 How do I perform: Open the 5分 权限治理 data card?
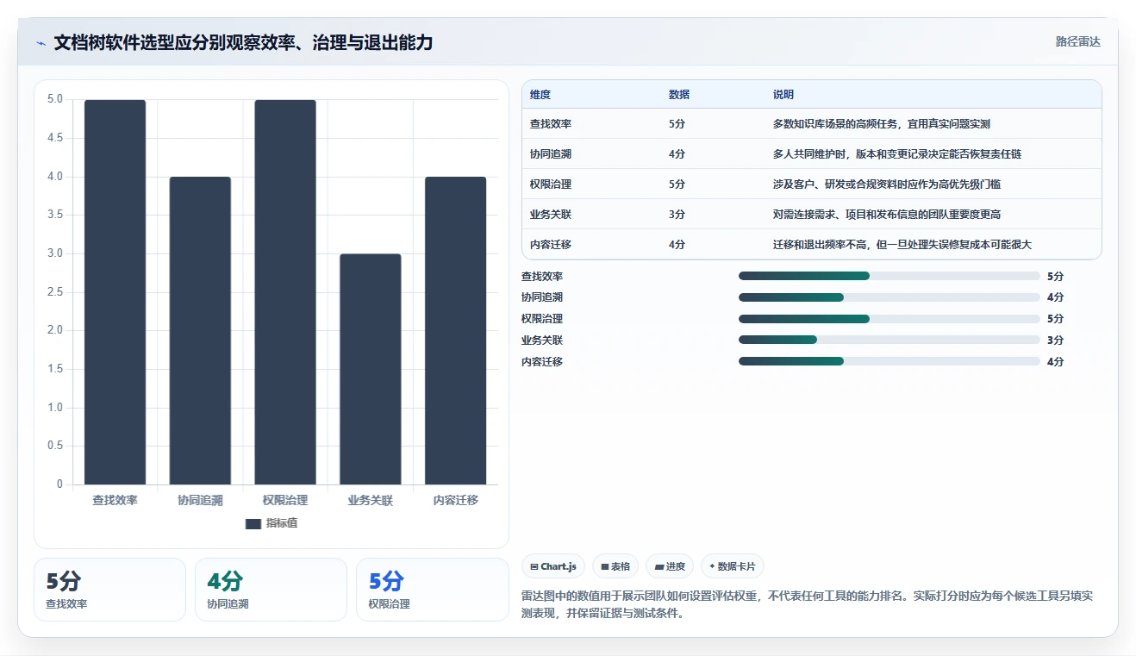click(x=432, y=590)
